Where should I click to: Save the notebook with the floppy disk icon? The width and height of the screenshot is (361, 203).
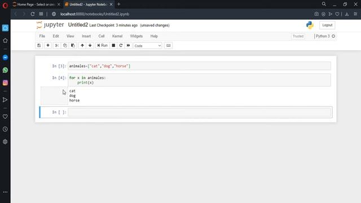39,46
